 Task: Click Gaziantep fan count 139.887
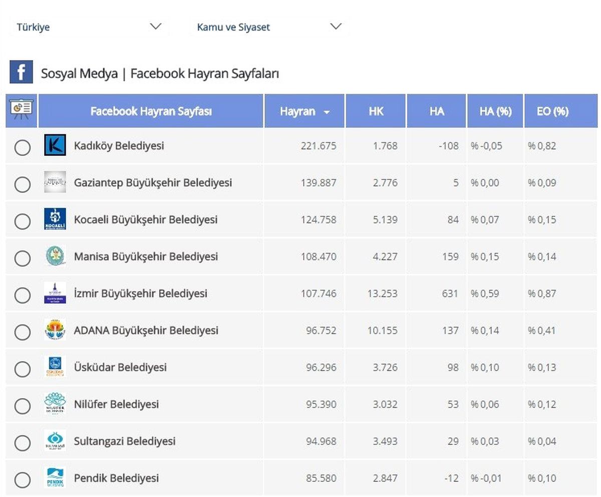click(319, 183)
